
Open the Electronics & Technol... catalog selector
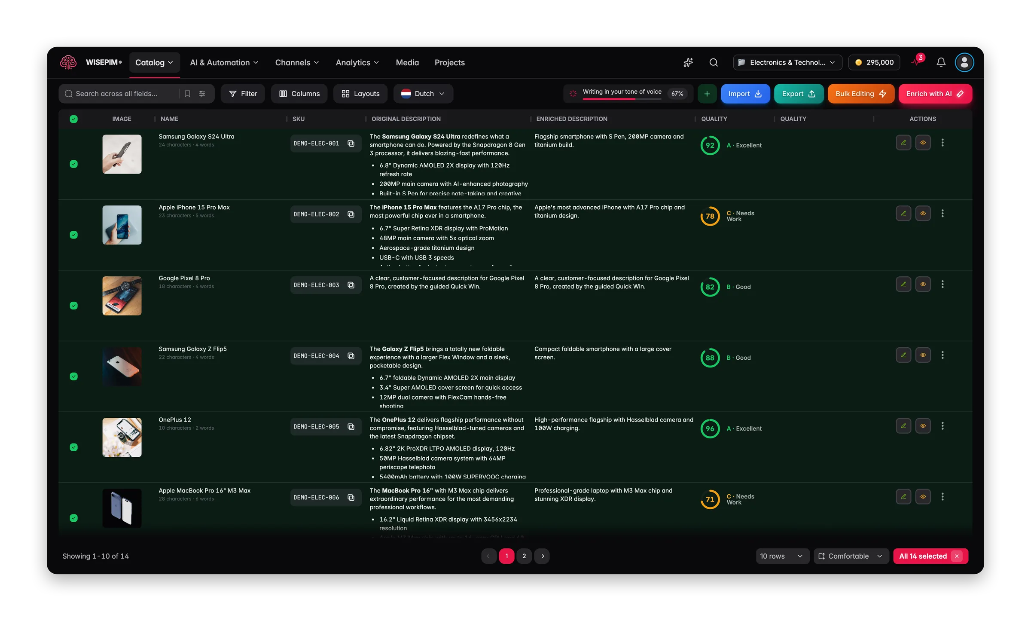tap(787, 62)
